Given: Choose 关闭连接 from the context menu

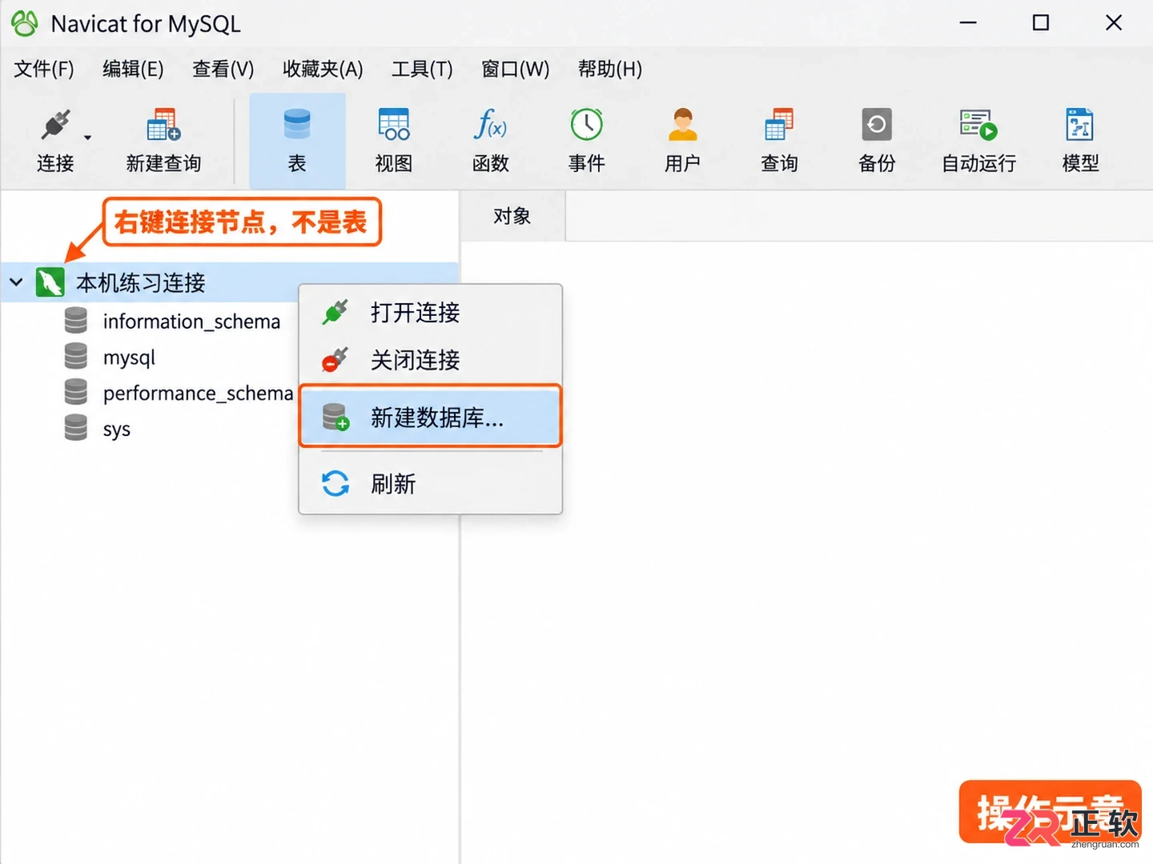Looking at the screenshot, I should click(x=431, y=360).
